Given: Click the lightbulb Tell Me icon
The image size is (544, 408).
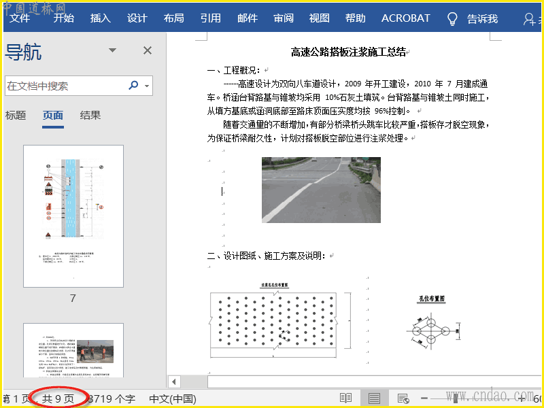Looking at the screenshot, I should [452, 19].
